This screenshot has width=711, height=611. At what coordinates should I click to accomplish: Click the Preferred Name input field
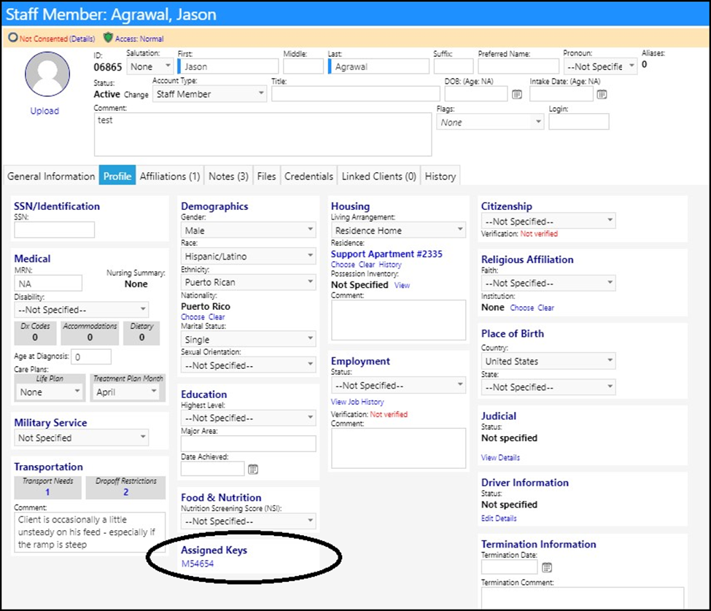pos(518,66)
